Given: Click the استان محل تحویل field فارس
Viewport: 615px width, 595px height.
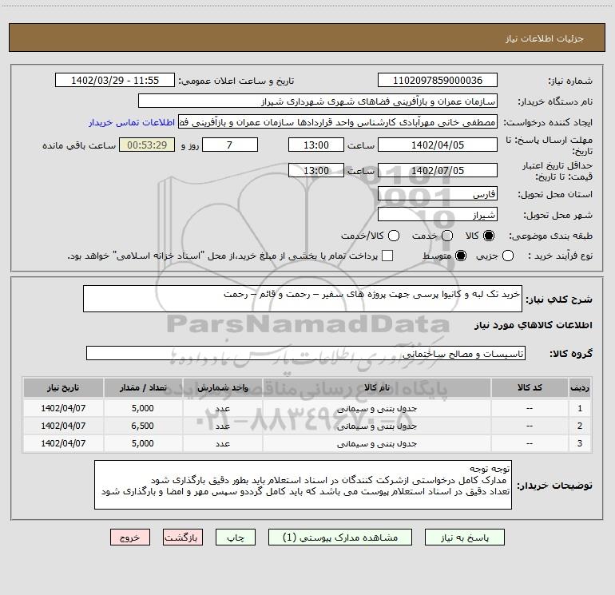Looking at the screenshot, I should (438, 194).
